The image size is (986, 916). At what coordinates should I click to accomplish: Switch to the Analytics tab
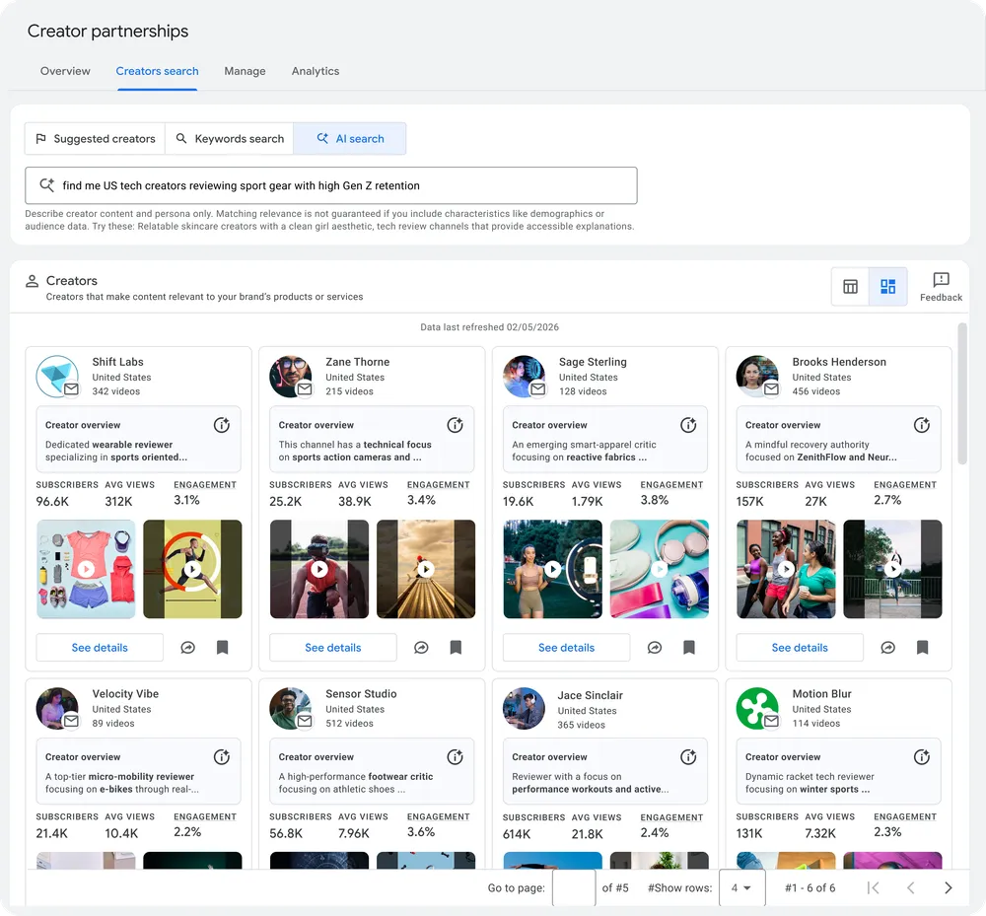point(316,71)
